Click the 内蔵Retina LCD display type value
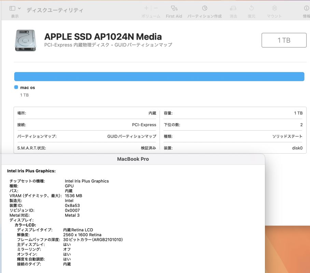310x273 pixels. point(78,230)
